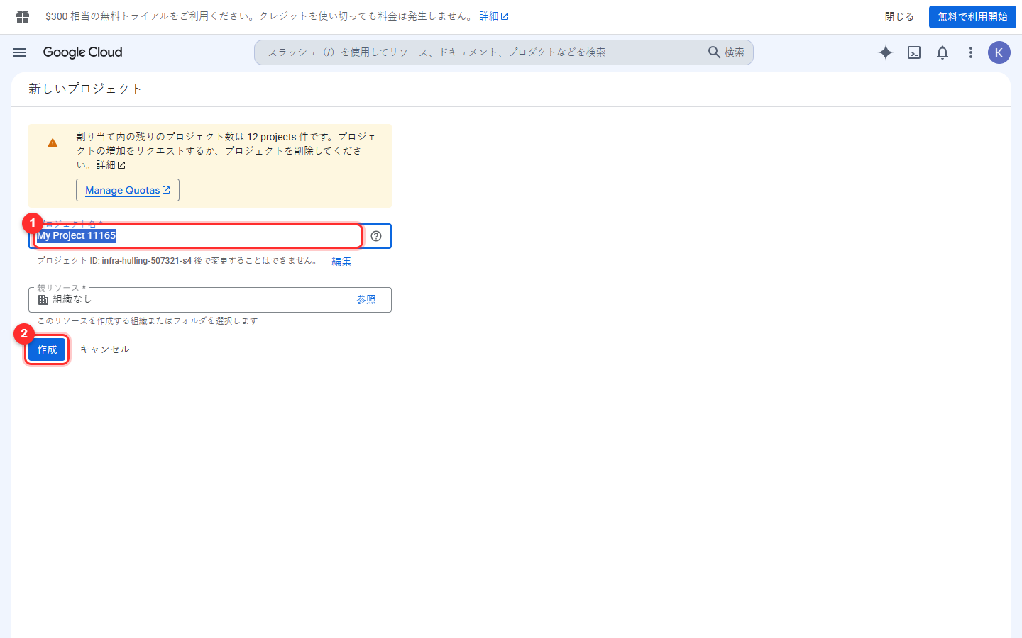This screenshot has width=1022, height=638.
Task: Activate Cloud Shell terminal icon
Action: pos(914,52)
